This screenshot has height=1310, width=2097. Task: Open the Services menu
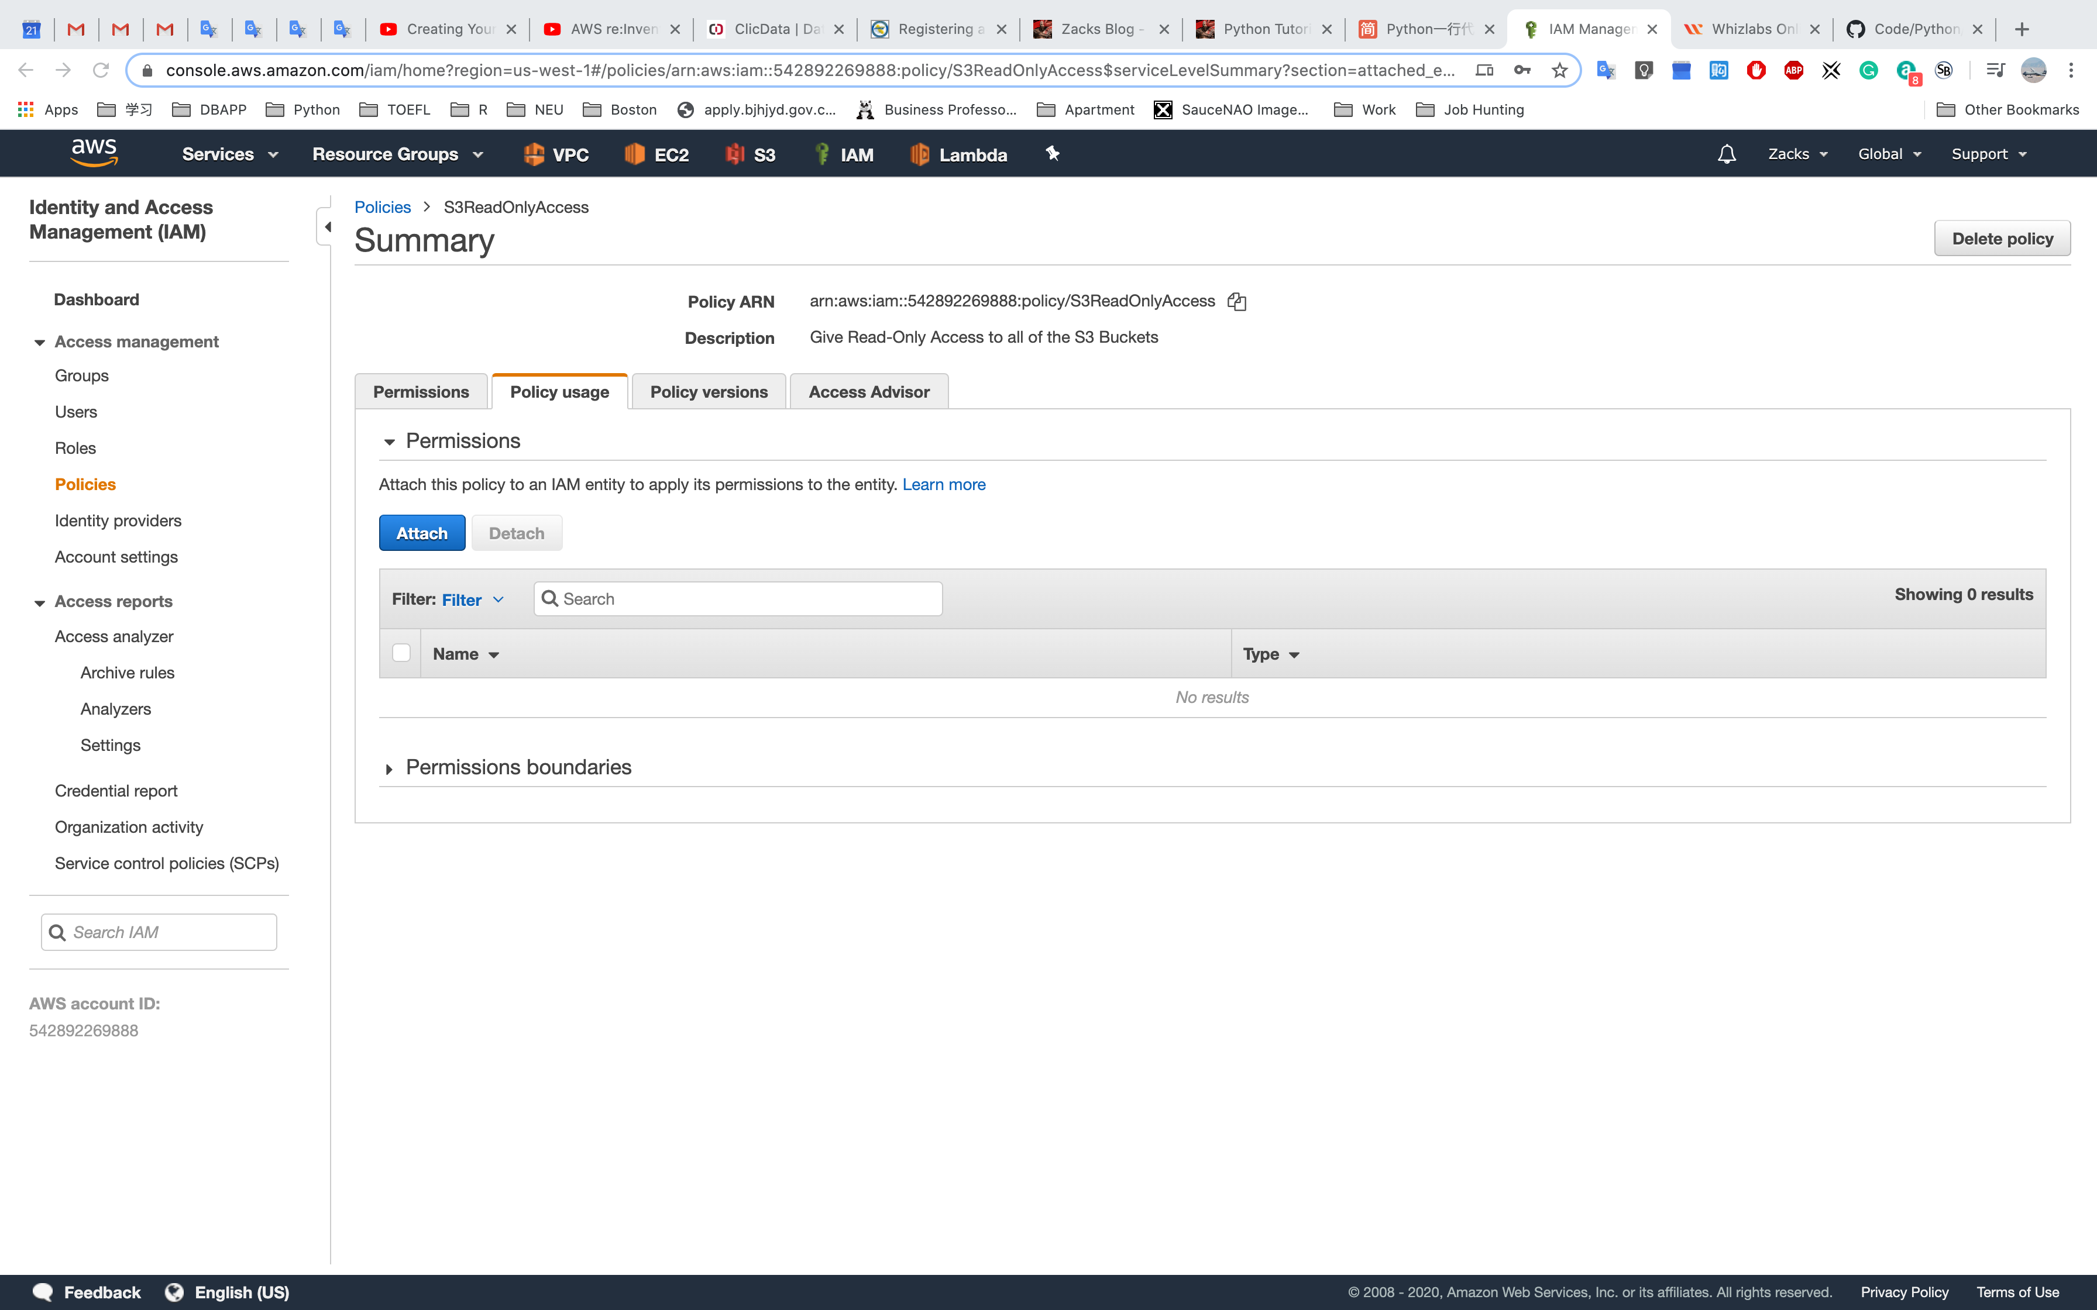[229, 154]
